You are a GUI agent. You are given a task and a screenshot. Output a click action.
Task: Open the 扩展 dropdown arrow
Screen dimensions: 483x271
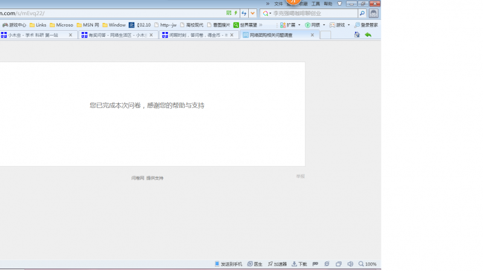click(299, 25)
